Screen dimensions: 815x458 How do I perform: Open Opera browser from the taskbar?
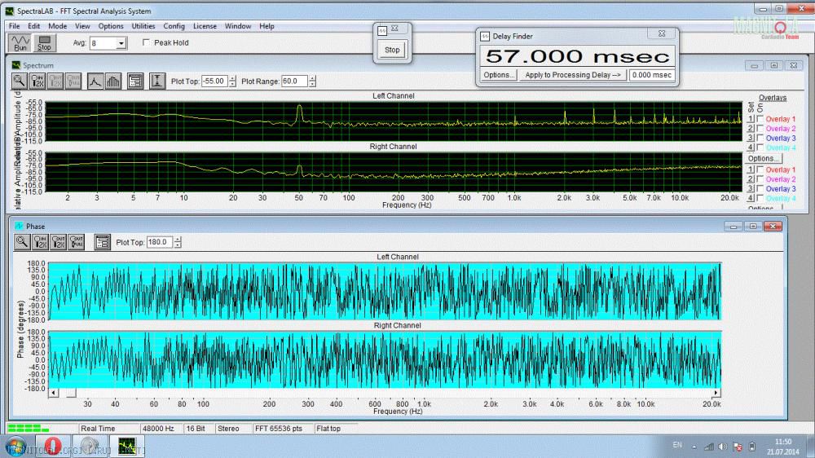coord(52,446)
